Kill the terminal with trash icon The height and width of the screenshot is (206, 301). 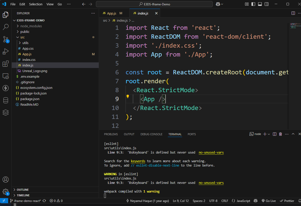(281, 134)
